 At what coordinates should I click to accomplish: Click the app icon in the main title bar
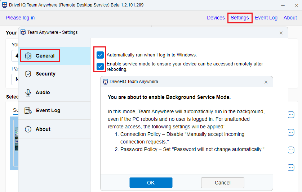(5, 5)
